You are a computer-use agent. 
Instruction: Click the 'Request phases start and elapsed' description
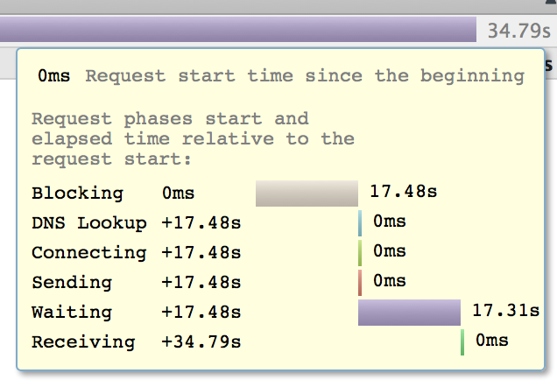(193, 139)
